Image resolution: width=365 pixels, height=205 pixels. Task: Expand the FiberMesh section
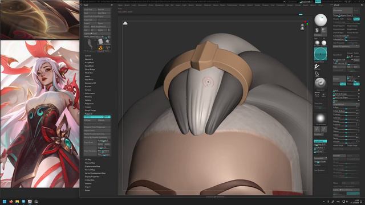(89, 80)
